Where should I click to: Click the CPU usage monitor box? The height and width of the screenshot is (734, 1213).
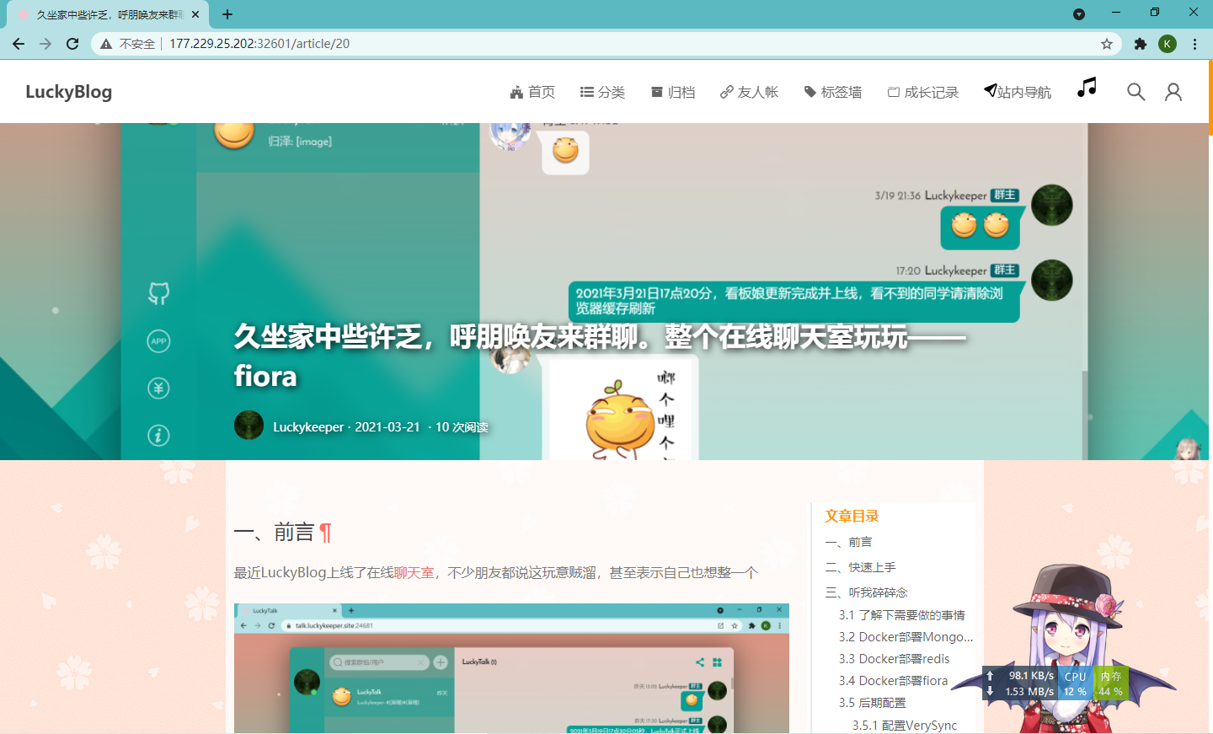pos(1075,684)
